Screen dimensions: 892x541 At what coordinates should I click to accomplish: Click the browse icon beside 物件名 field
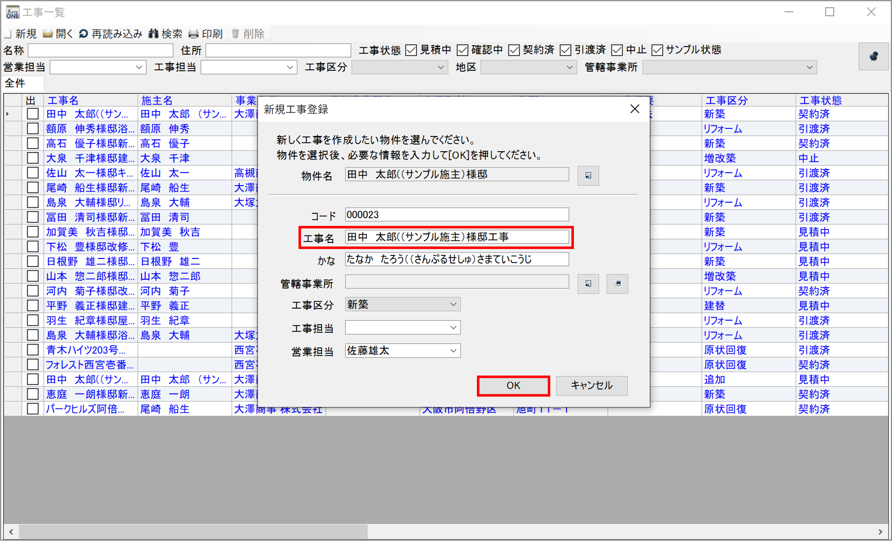pos(587,176)
